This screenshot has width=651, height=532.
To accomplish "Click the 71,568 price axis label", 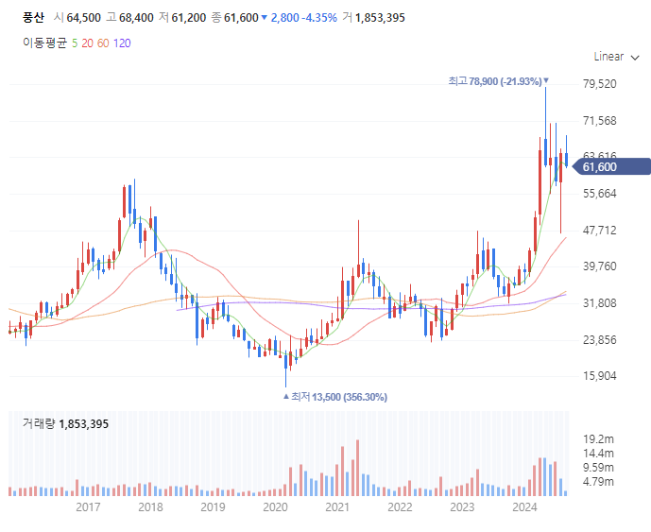I will (600, 121).
